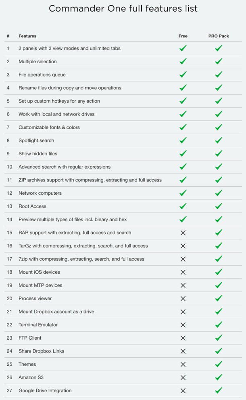Viewport: 246px width, 400px height.
Task: Click the Free checkmark for Multiple selection
Action: (x=183, y=62)
